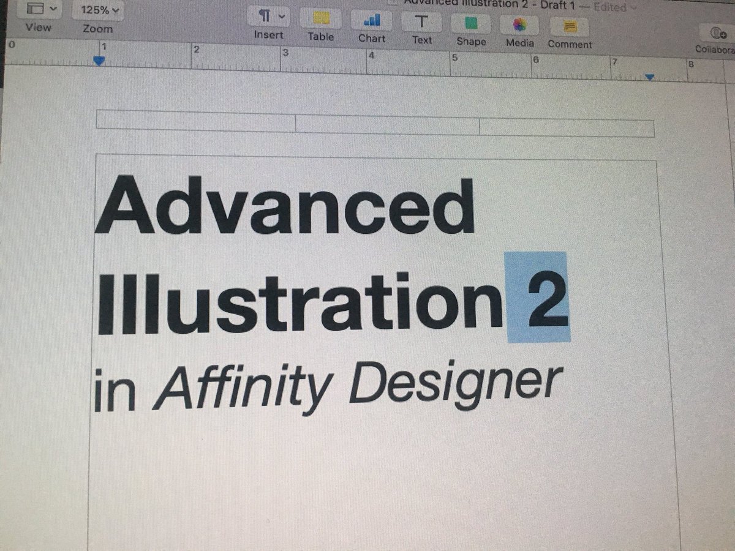Open the Insert paragraph-mark menu
The height and width of the screenshot is (551, 735).
269,15
